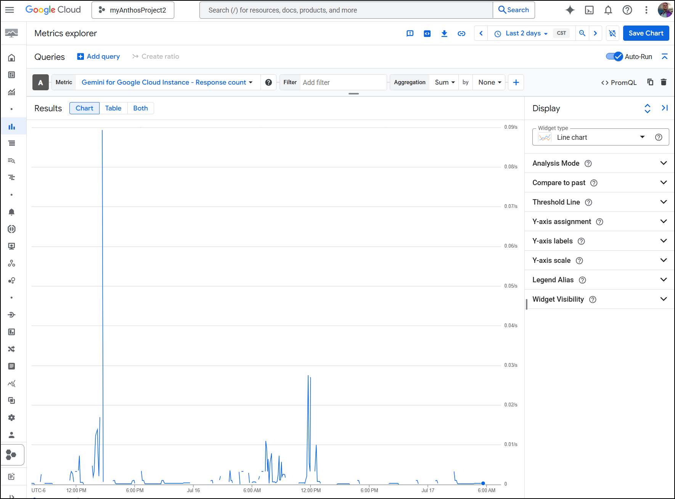Hide the Display side panel
Image resolution: width=675 pixels, height=499 pixels.
tap(665, 108)
